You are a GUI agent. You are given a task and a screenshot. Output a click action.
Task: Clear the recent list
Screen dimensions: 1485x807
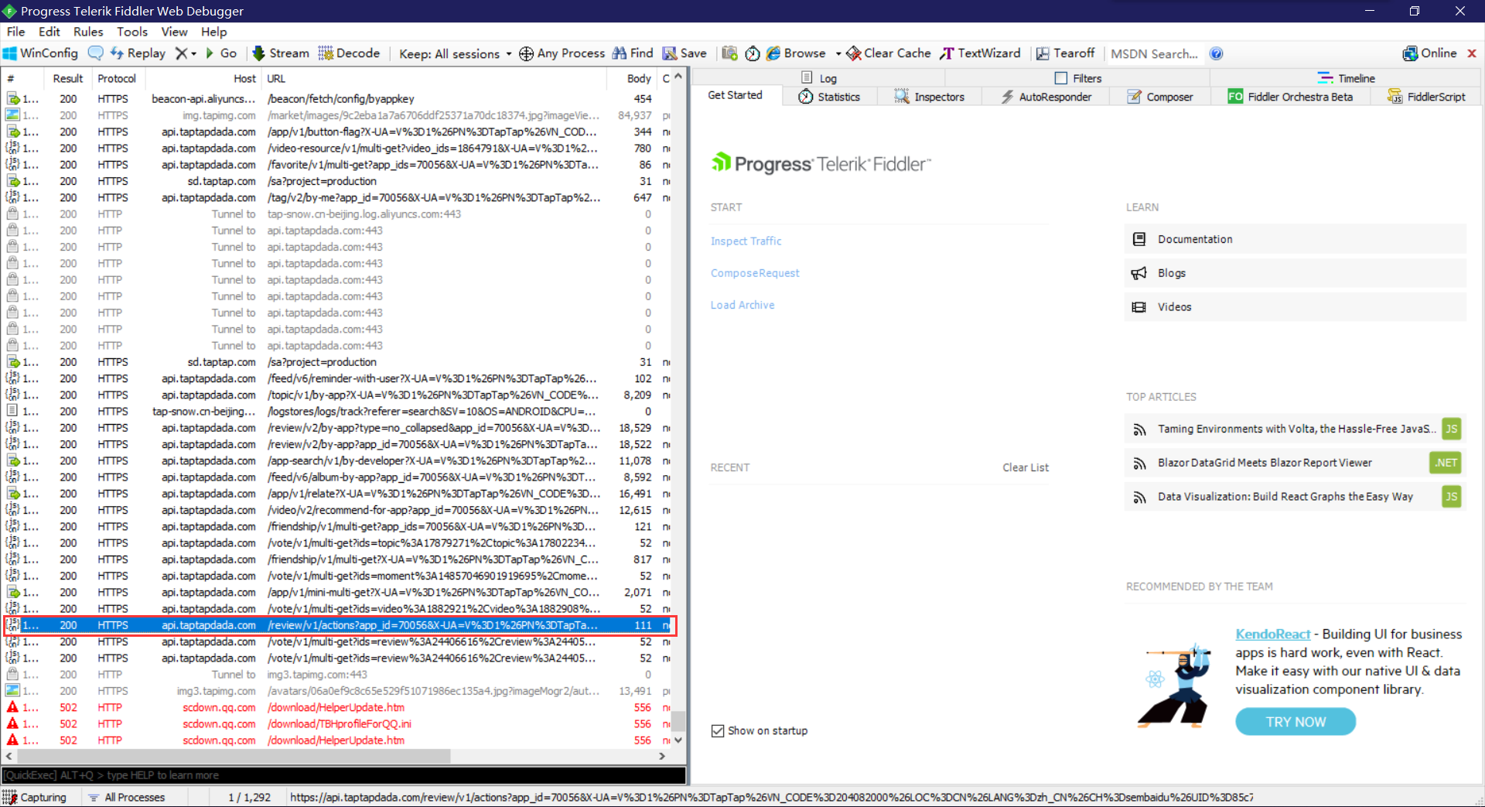tap(1026, 467)
